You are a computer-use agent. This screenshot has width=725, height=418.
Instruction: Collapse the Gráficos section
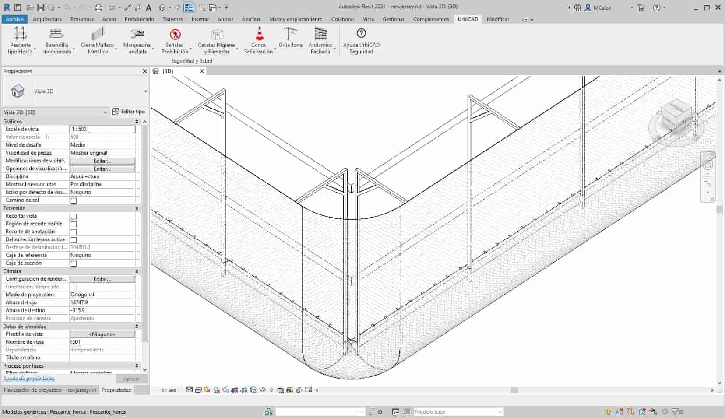pos(137,121)
